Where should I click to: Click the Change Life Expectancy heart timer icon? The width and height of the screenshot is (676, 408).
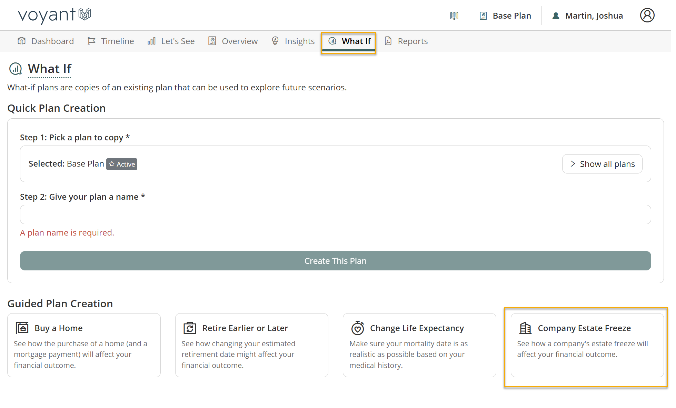[x=358, y=328]
